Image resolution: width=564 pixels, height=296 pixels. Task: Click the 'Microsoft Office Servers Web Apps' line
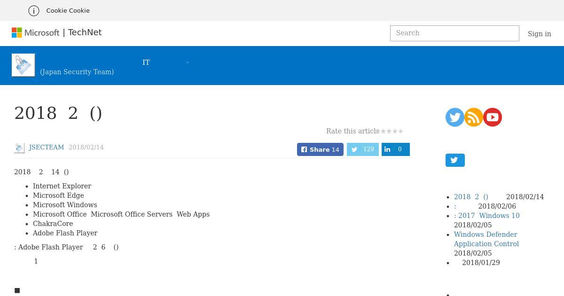[121, 214]
